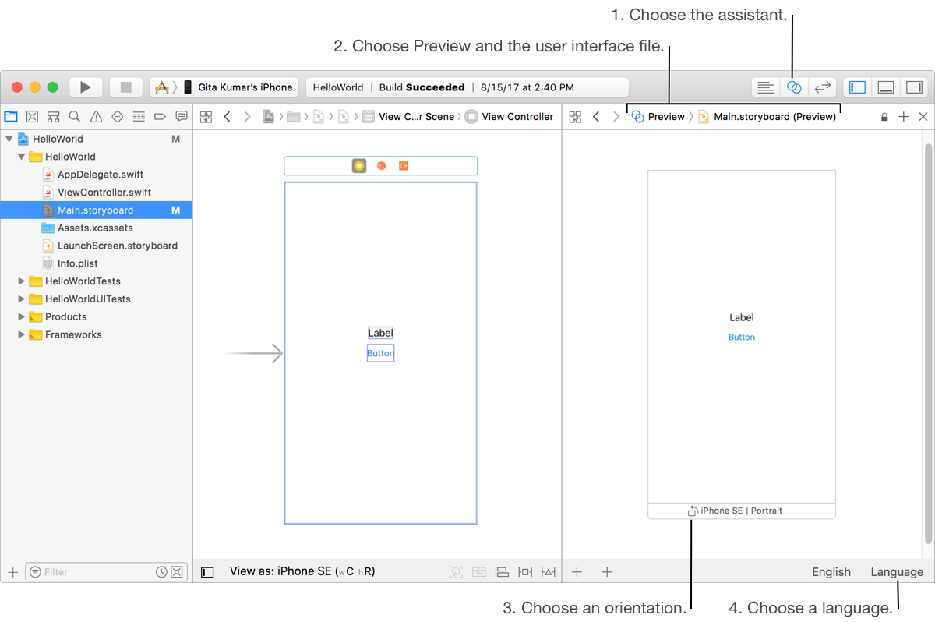Select the Button on the storyboard canvas
This screenshot has width=935, height=622.
pyautogui.click(x=380, y=353)
